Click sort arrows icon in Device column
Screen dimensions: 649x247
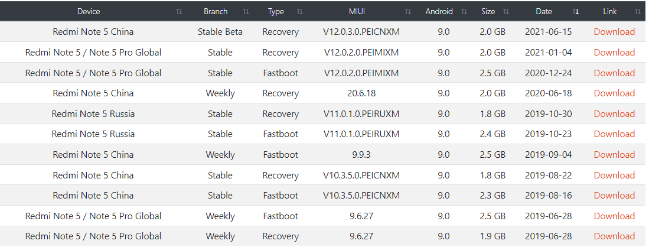coord(179,11)
